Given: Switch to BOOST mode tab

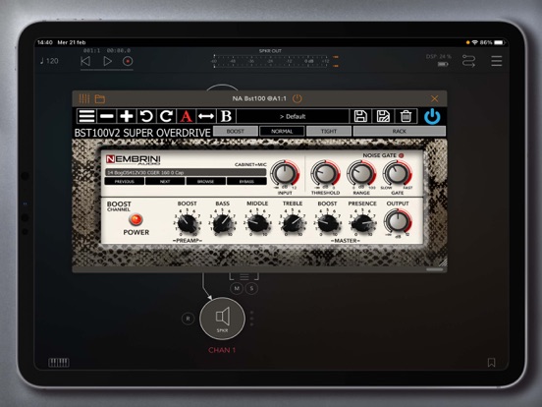Looking at the screenshot, I should click(x=236, y=131).
